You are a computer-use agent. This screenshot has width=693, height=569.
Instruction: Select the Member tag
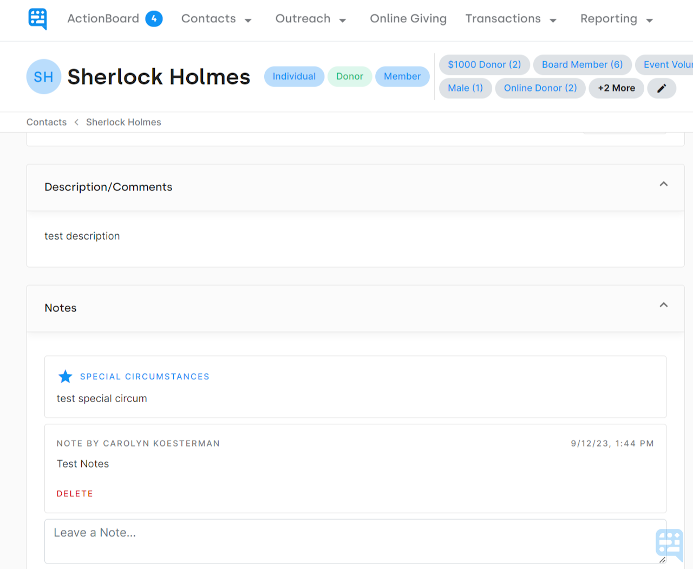[402, 76]
